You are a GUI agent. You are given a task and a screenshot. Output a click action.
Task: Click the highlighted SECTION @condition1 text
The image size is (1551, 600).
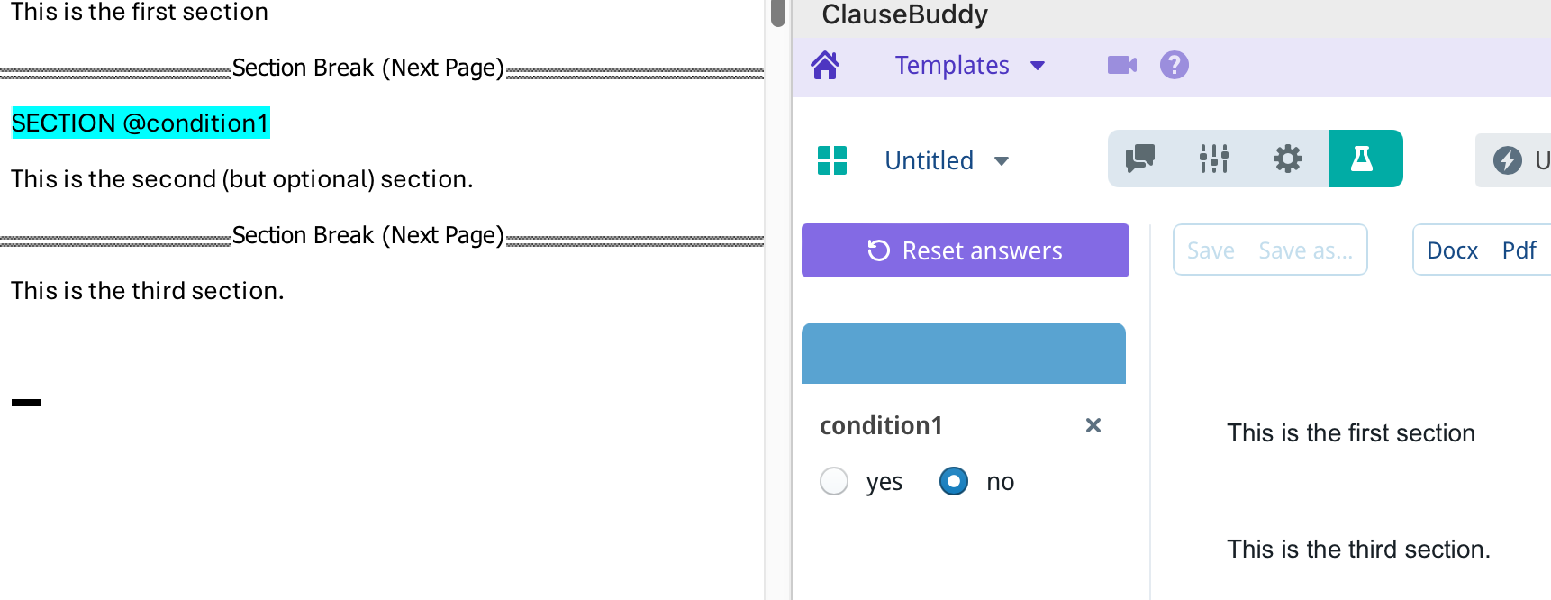141,123
